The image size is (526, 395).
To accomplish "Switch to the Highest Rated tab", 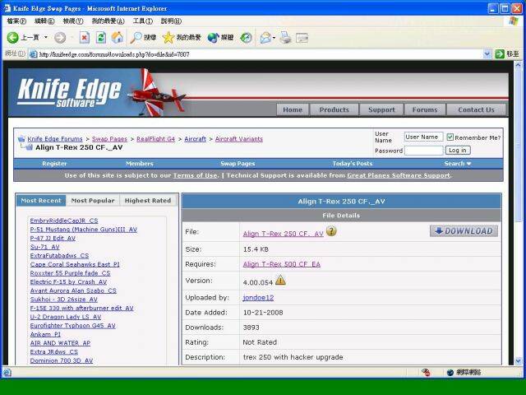I will [148, 201].
